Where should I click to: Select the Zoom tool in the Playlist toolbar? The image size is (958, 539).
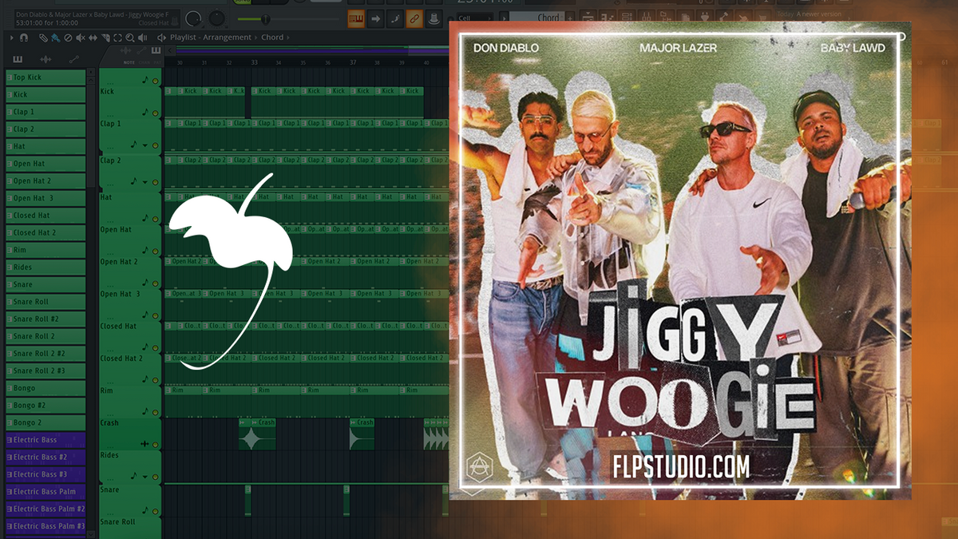point(130,38)
